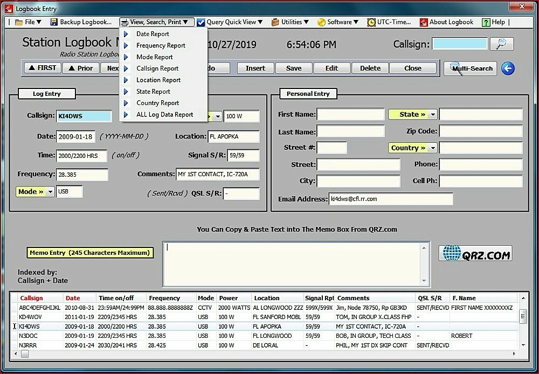Image resolution: width=539 pixels, height=374 pixels.
Task: Open the Country dropdown in Personal Entry
Action: (412, 148)
